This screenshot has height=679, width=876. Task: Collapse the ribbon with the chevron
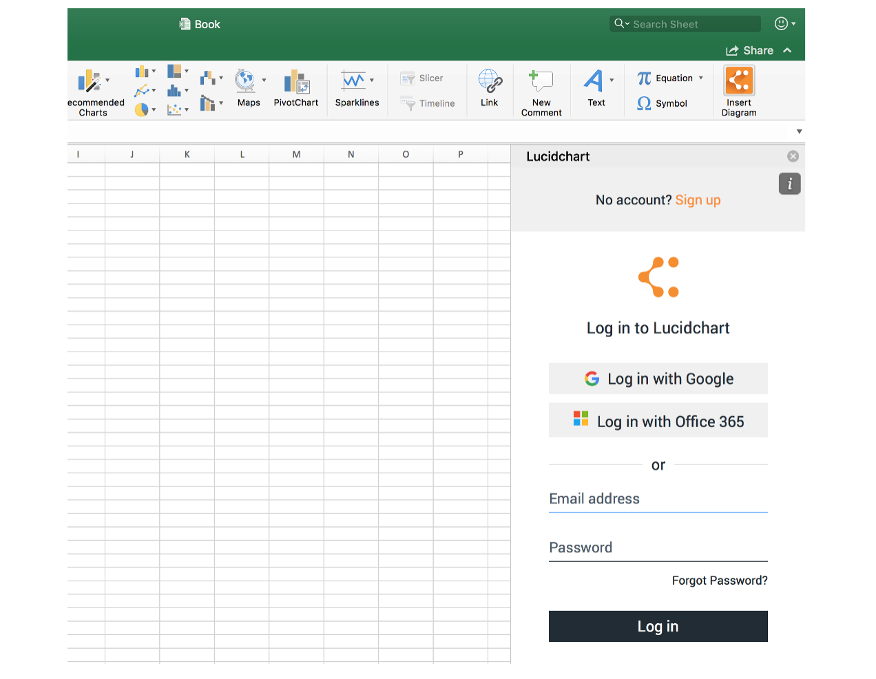click(x=787, y=50)
